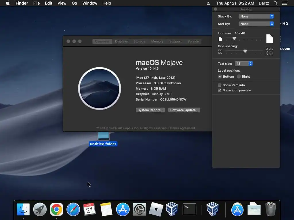
Task: Switch to the Support tab
Action: click(x=175, y=41)
